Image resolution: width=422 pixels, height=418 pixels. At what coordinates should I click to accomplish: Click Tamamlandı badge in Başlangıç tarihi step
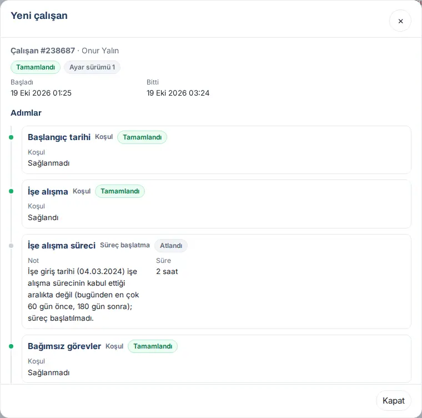[x=142, y=137]
